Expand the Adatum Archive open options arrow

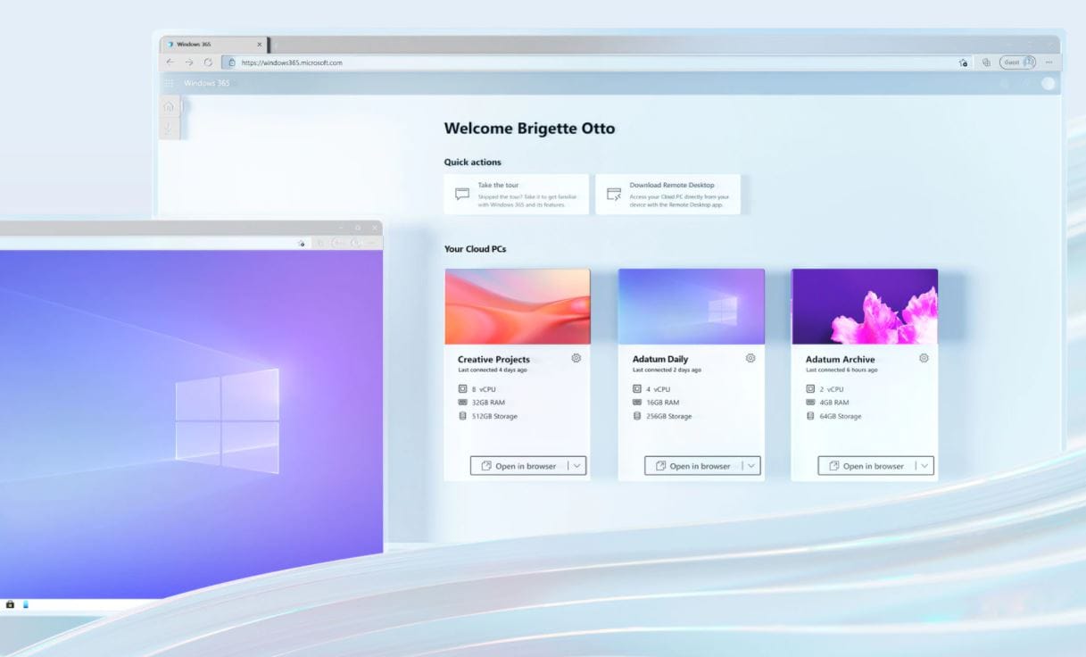[924, 466]
